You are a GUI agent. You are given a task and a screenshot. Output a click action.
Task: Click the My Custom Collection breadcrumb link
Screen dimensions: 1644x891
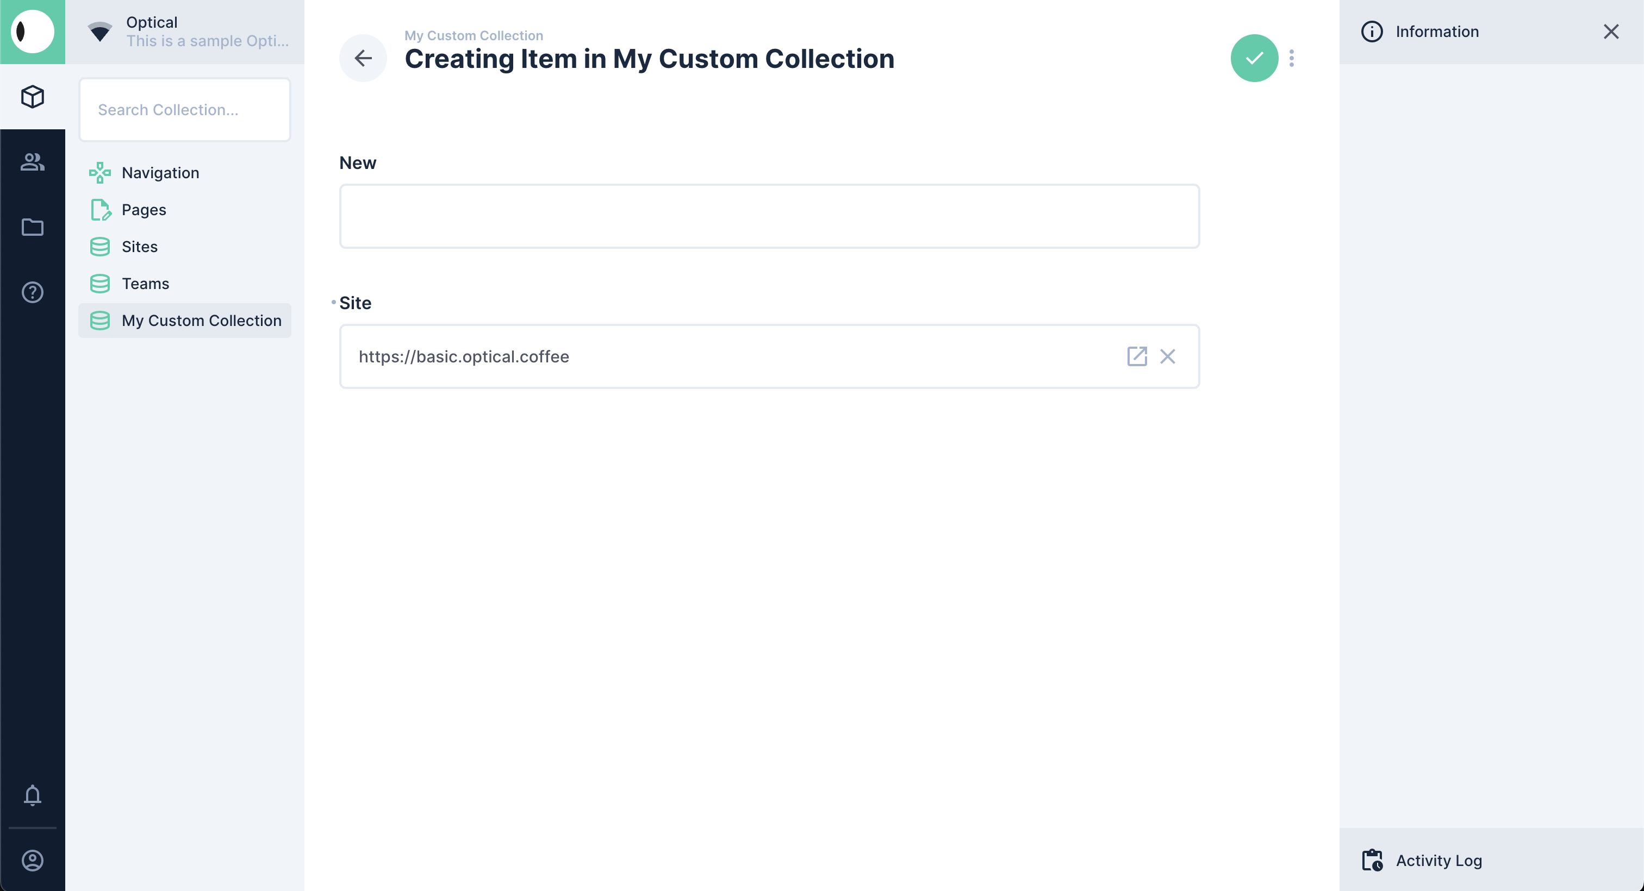(474, 36)
